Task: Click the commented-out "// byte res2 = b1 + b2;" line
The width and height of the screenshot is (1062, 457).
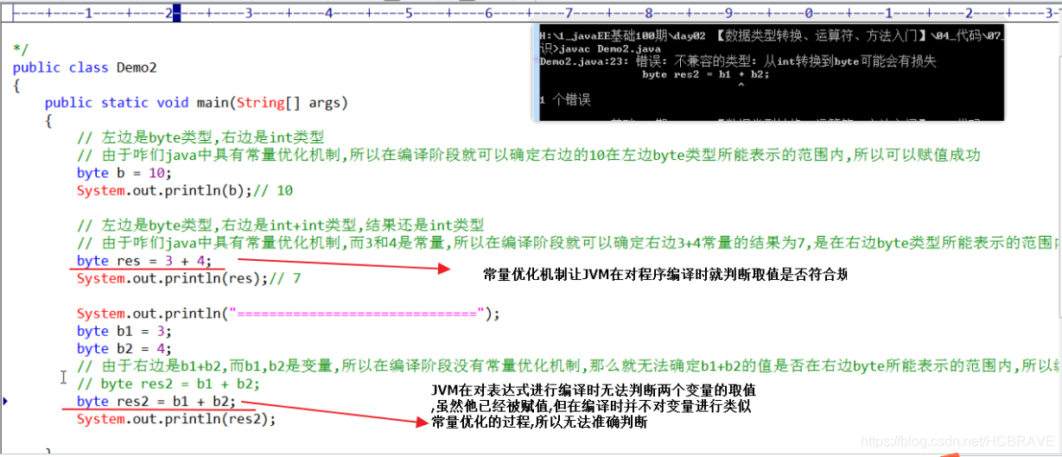Action: [168, 384]
